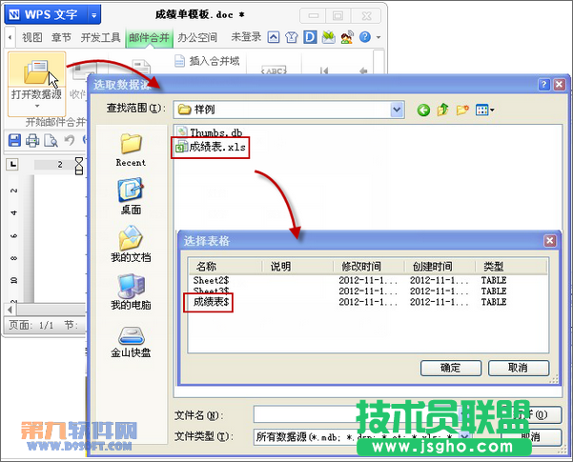The width and height of the screenshot is (573, 462).
Task: Click the 未登录 login link
Action: [246, 37]
